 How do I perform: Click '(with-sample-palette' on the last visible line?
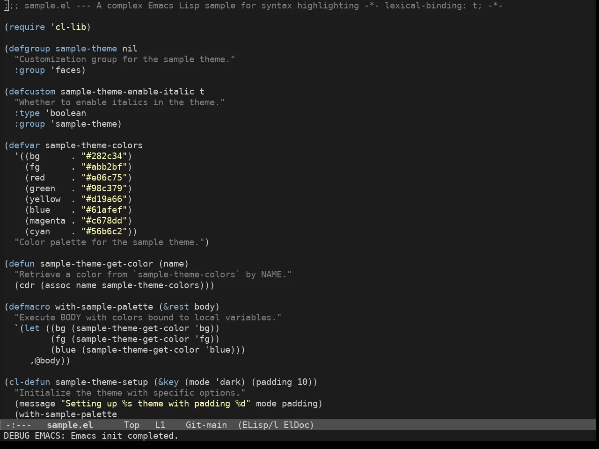click(x=66, y=414)
